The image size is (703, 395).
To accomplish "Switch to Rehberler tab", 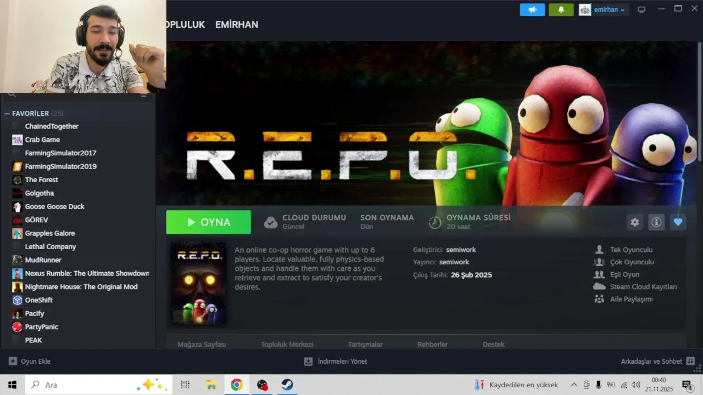I will coord(433,344).
